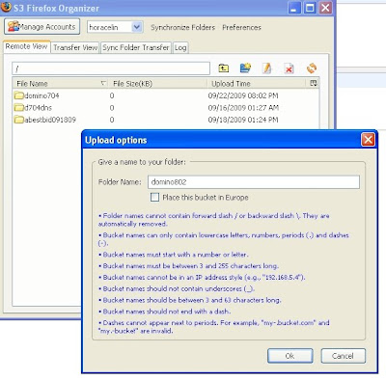
Task: Click the file size 0 in d704dns row
Action: (112, 107)
